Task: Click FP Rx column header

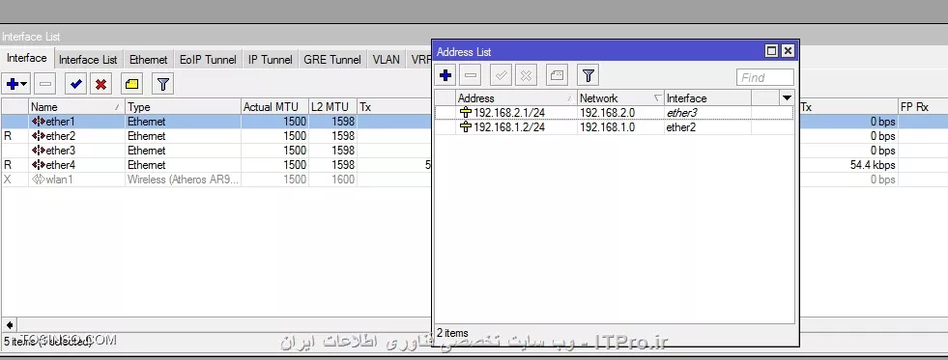Action: click(922, 107)
